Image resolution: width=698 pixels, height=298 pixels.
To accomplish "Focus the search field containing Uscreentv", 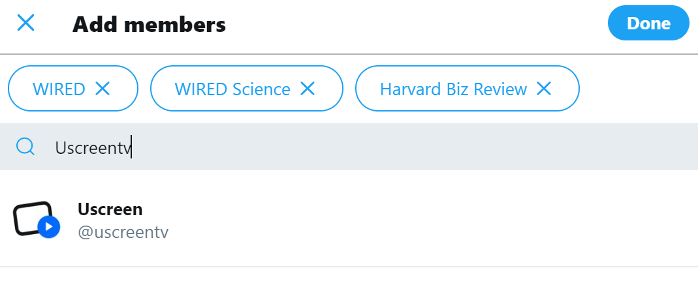I will click(326, 147).
